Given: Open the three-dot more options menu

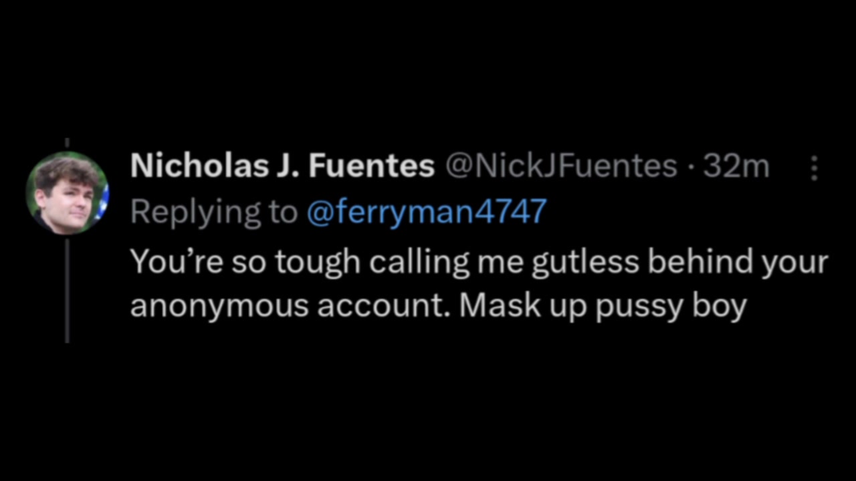Looking at the screenshot, I should click(814, 168).
